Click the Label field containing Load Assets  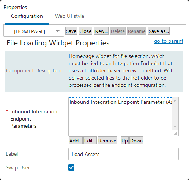pos(123,154)
